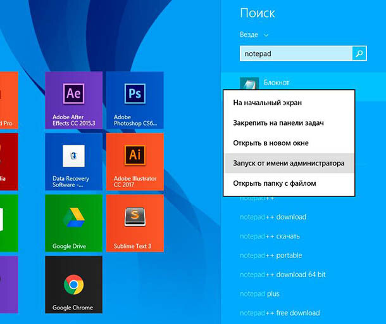Open the Adobe After Effects CC 2015.3 tile

73,100
